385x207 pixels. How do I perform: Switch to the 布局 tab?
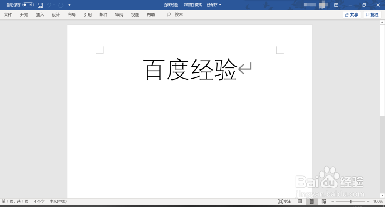(72, 15)
